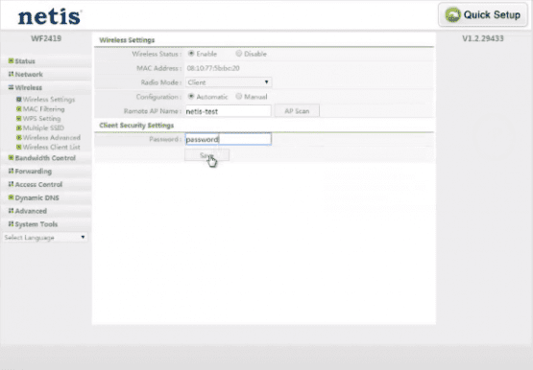Open Wireless Settings page link
This screenshot has height=370, width=533.
coord(49,100)
